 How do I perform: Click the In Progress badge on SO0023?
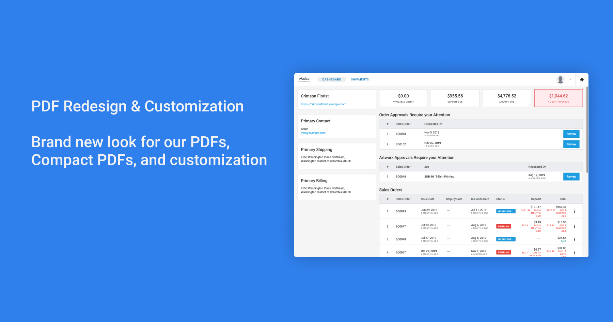[505, 211]
